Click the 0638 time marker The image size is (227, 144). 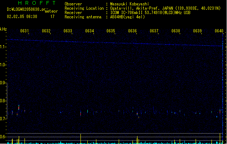(176, 31)
